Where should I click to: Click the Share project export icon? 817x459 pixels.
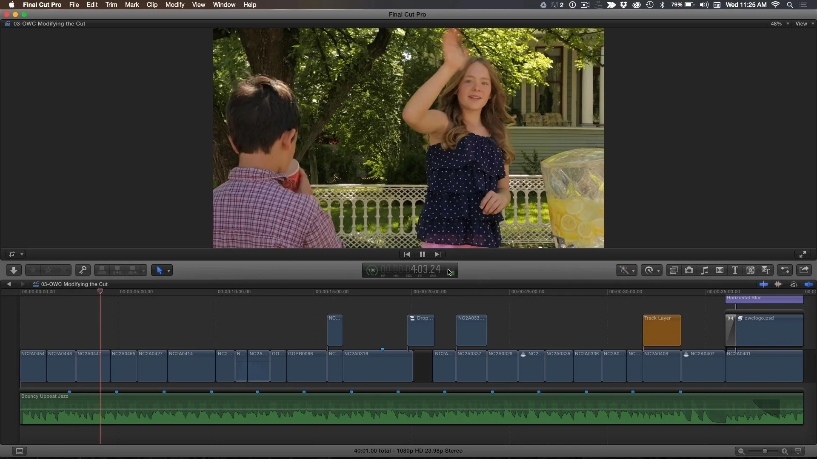(804, 270)
